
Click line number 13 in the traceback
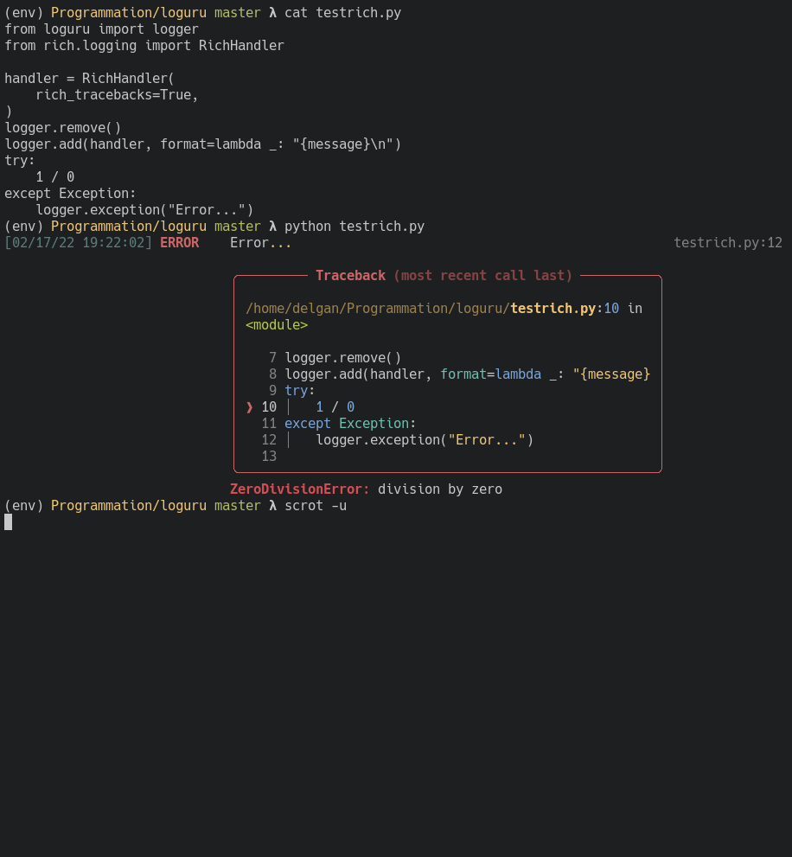(x=269, y=456)
